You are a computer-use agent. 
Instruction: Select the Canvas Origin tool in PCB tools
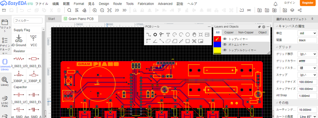click(149, 41)
